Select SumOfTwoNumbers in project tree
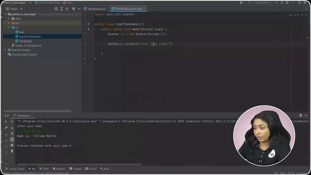This screenshot has width=311, height=175. click(x=30, y=37)
